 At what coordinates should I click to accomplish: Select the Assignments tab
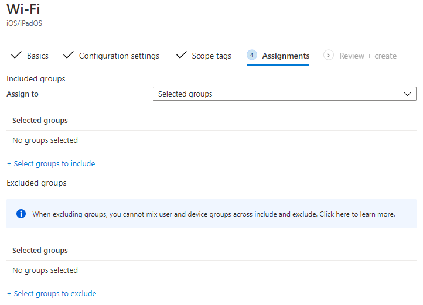(286, 56)
